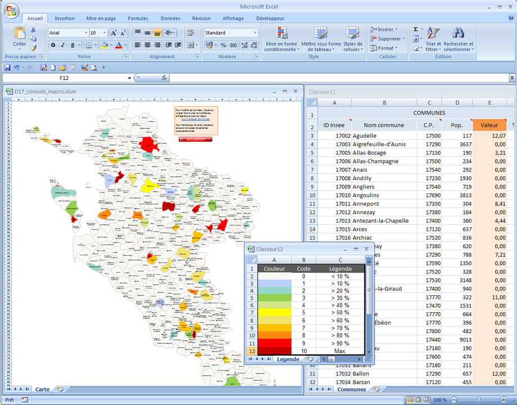Click the percent style icon
Screen dimensions: 517x405
(223, 45)
